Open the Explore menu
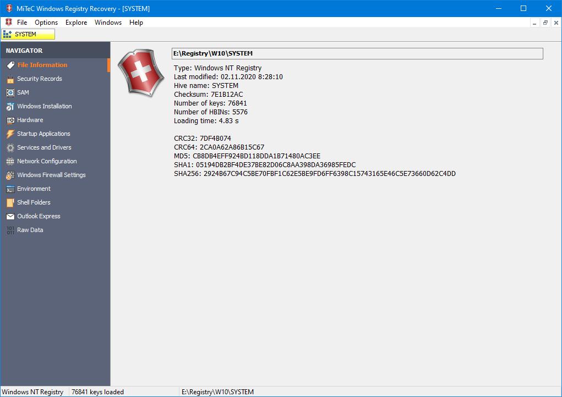This screenshot has height=397, width=562. [76, 23]
